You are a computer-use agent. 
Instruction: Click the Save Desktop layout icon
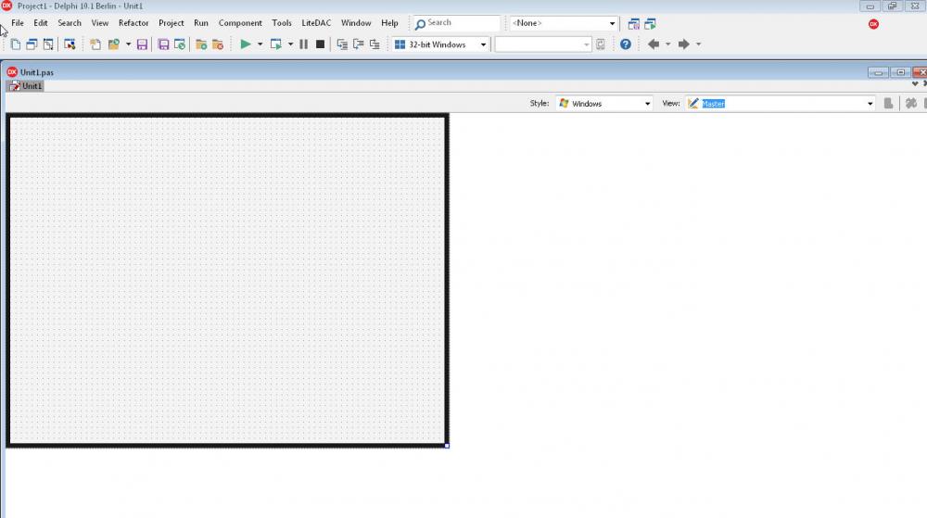click(634, 24)
